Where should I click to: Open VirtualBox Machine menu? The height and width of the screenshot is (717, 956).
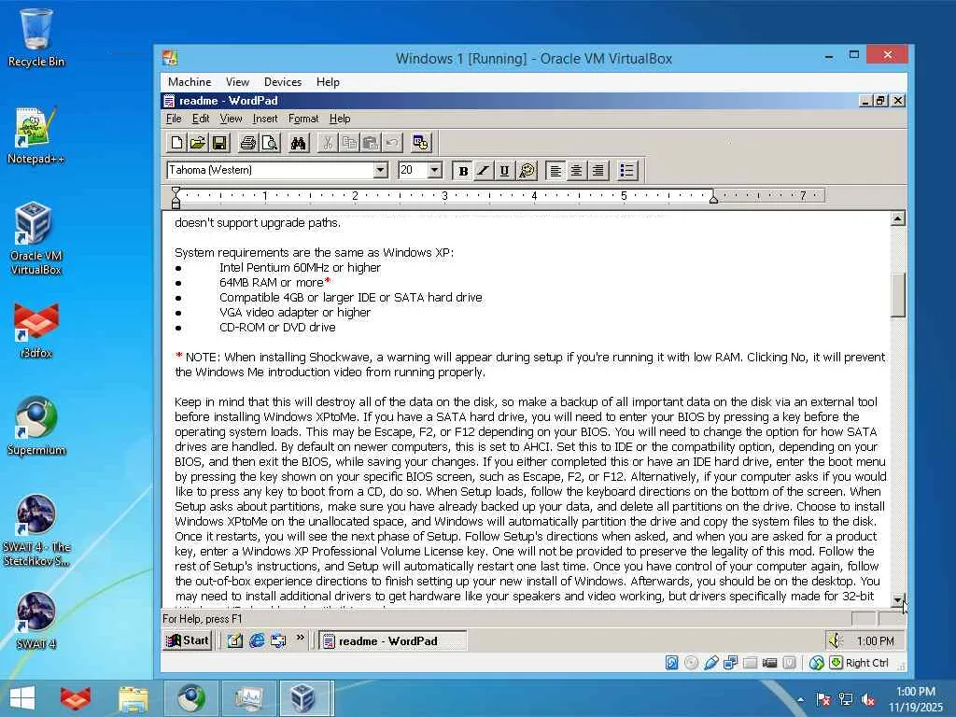(x=190, y=82)
